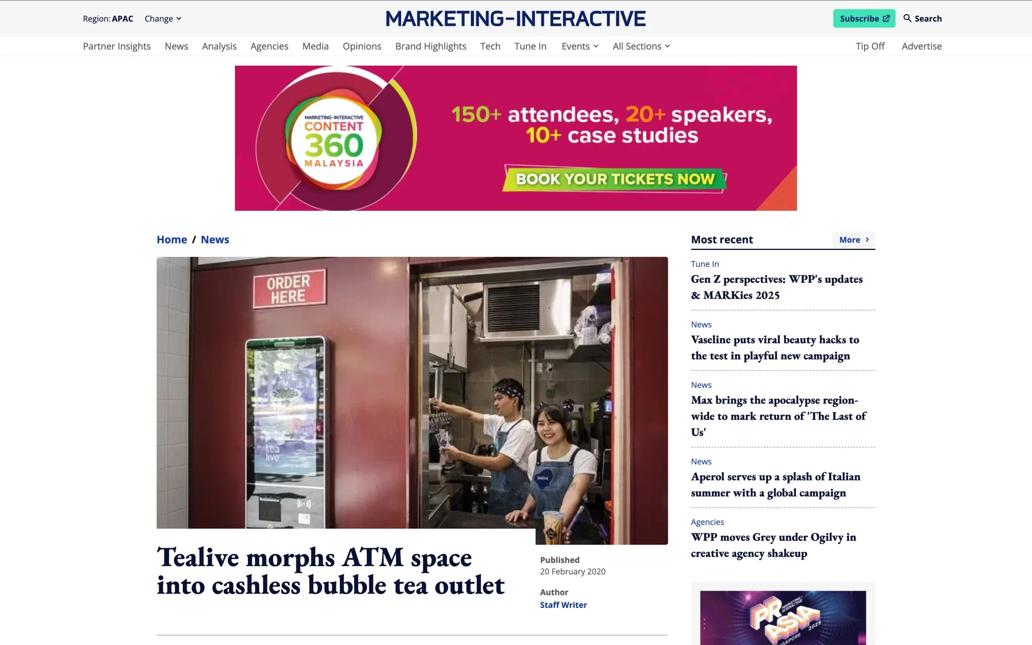
Task: Click the Marketing-Interactive logo
Action: click(x=516, y=19)
